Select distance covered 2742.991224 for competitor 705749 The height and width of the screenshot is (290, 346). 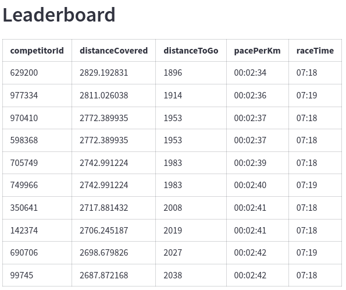coord(104,163)
